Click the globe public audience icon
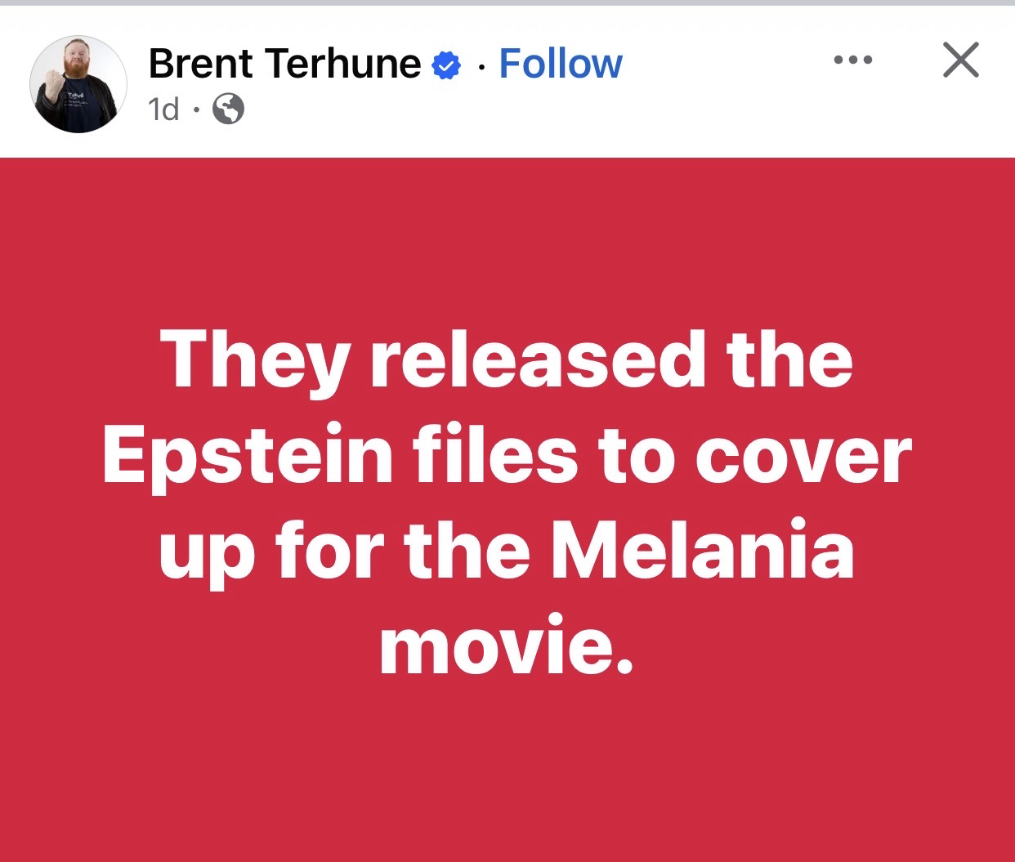This screenshot has width=1015, height=862. (228, 109)
